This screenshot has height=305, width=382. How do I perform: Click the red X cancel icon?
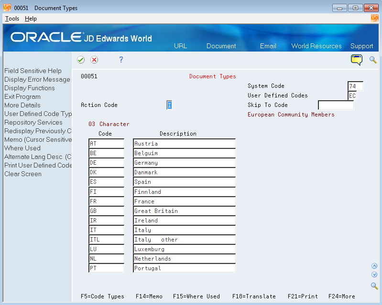(x=94, y=60)
